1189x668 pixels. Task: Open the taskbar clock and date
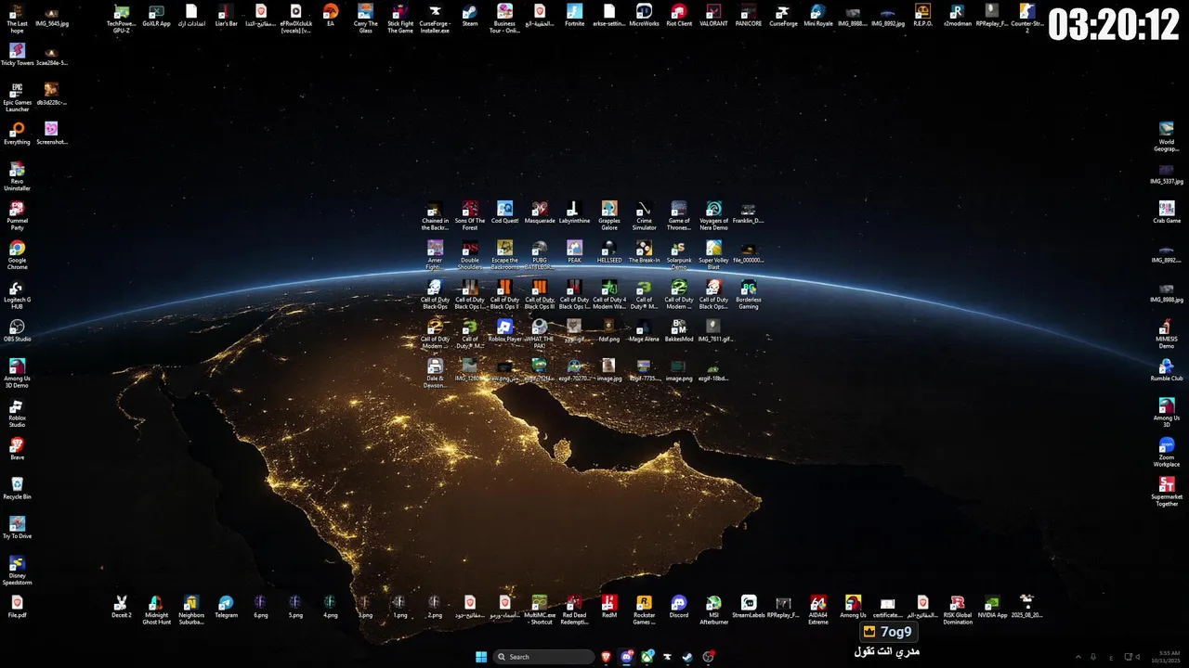coord(1168,657)
